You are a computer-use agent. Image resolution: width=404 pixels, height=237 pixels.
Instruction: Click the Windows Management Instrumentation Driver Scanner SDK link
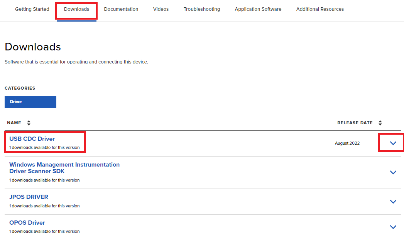pyautogui.click(x=64, y=168)
